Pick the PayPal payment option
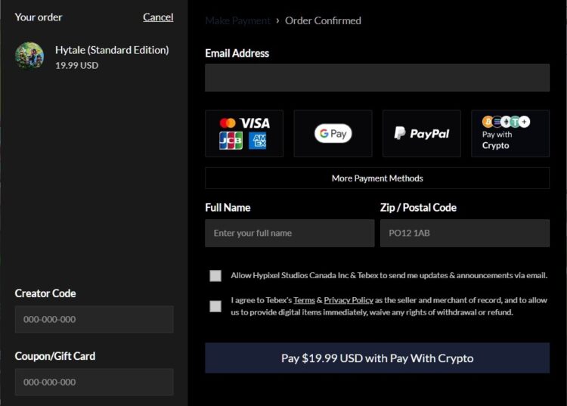Image resolution: width=567 pixels, height=406 pixels. pos(421,134)
